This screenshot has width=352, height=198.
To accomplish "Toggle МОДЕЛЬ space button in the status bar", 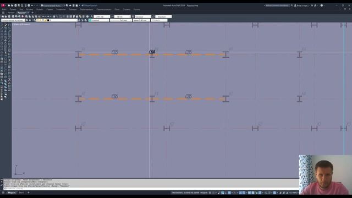I will pyautogui.click(x=204, y=193).
